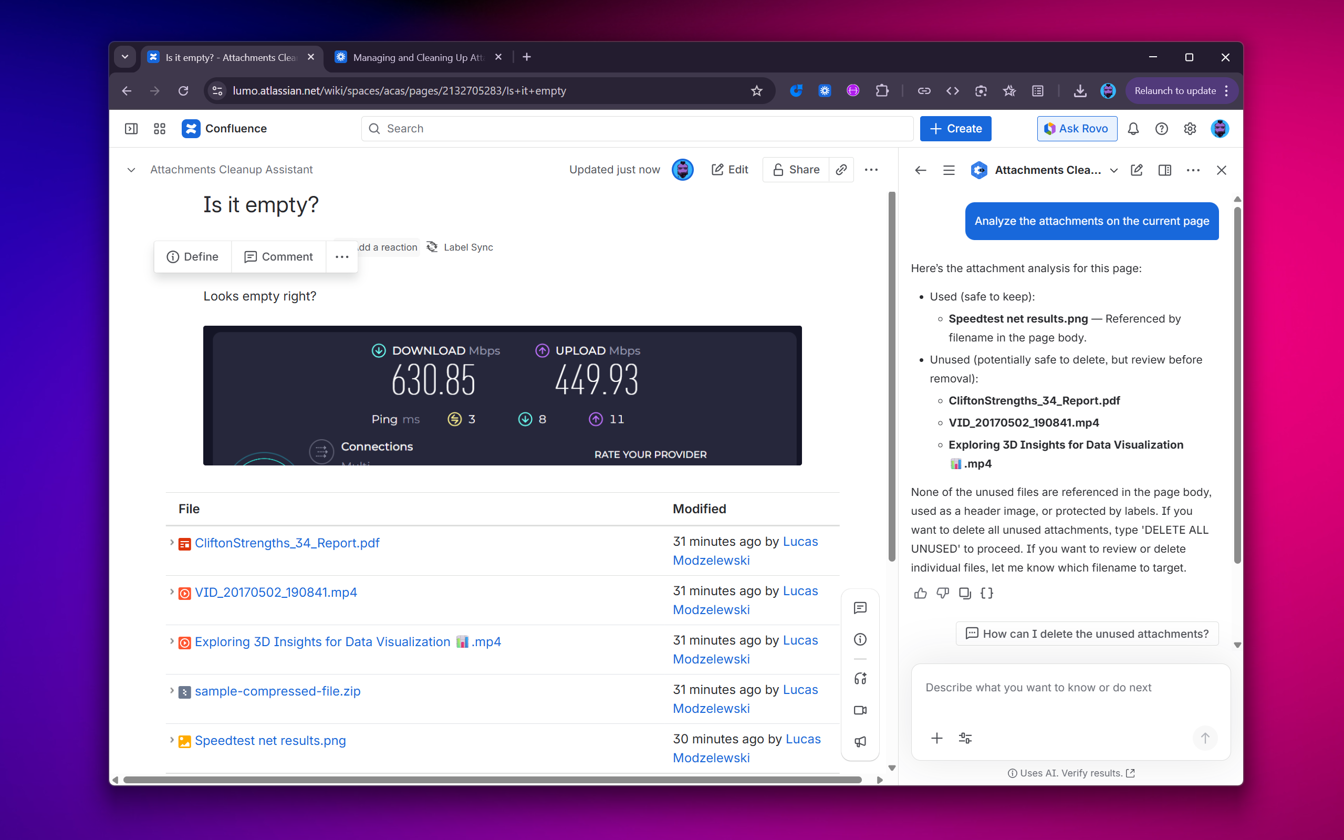The height and width of the screenshot is (840, 1344).
Task: Click the thumbs up feedback icon
Action: click(920, 593)
